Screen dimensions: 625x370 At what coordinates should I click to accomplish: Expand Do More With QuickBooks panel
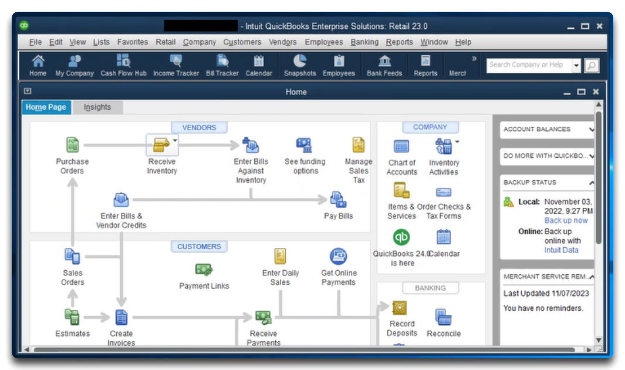(x=592, y=156)
